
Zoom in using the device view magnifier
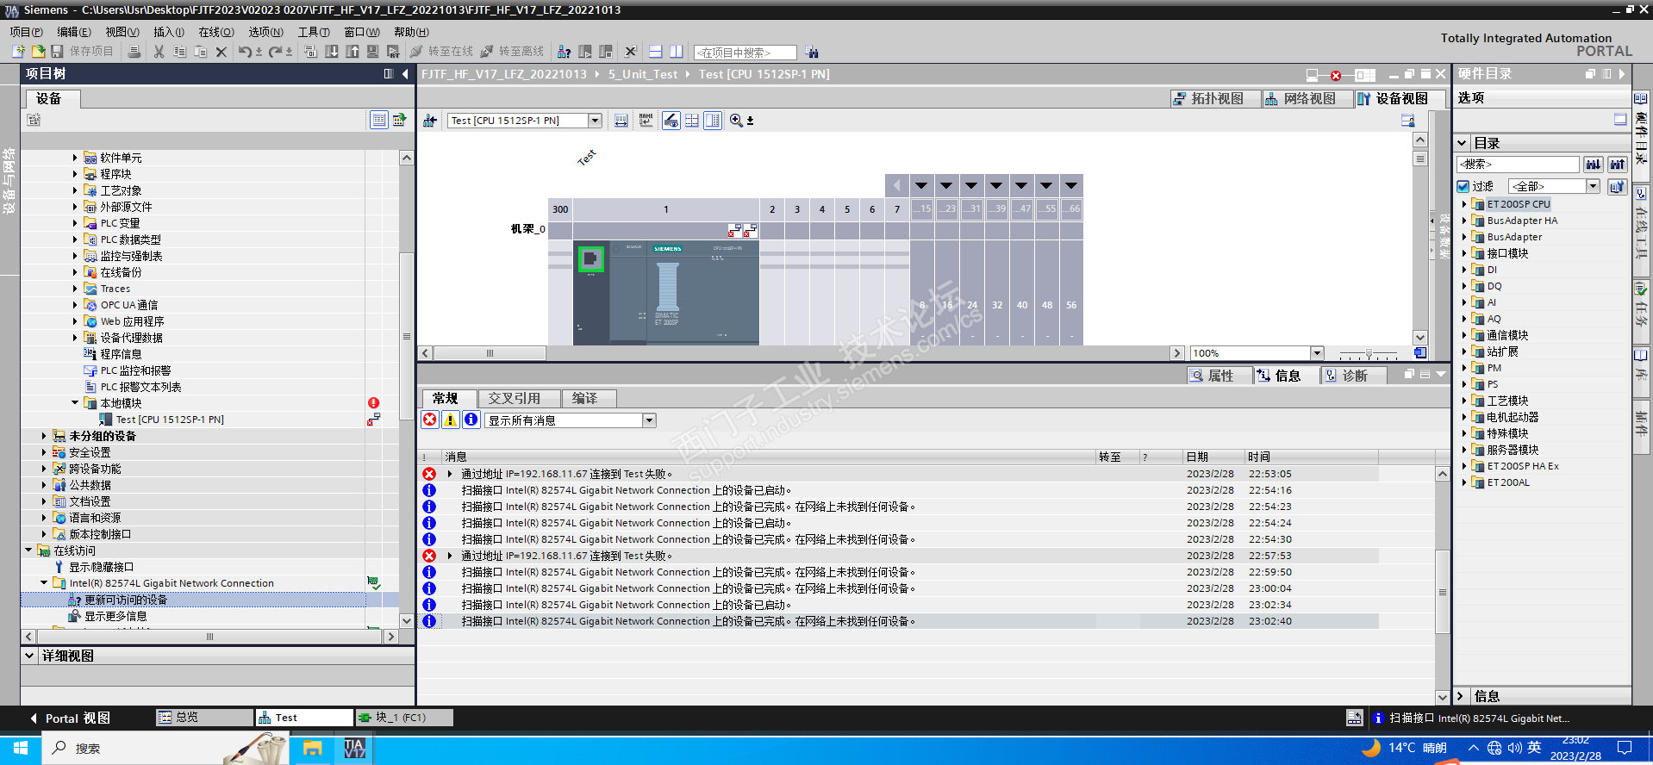pyautogui.click(x=737, y=121)
